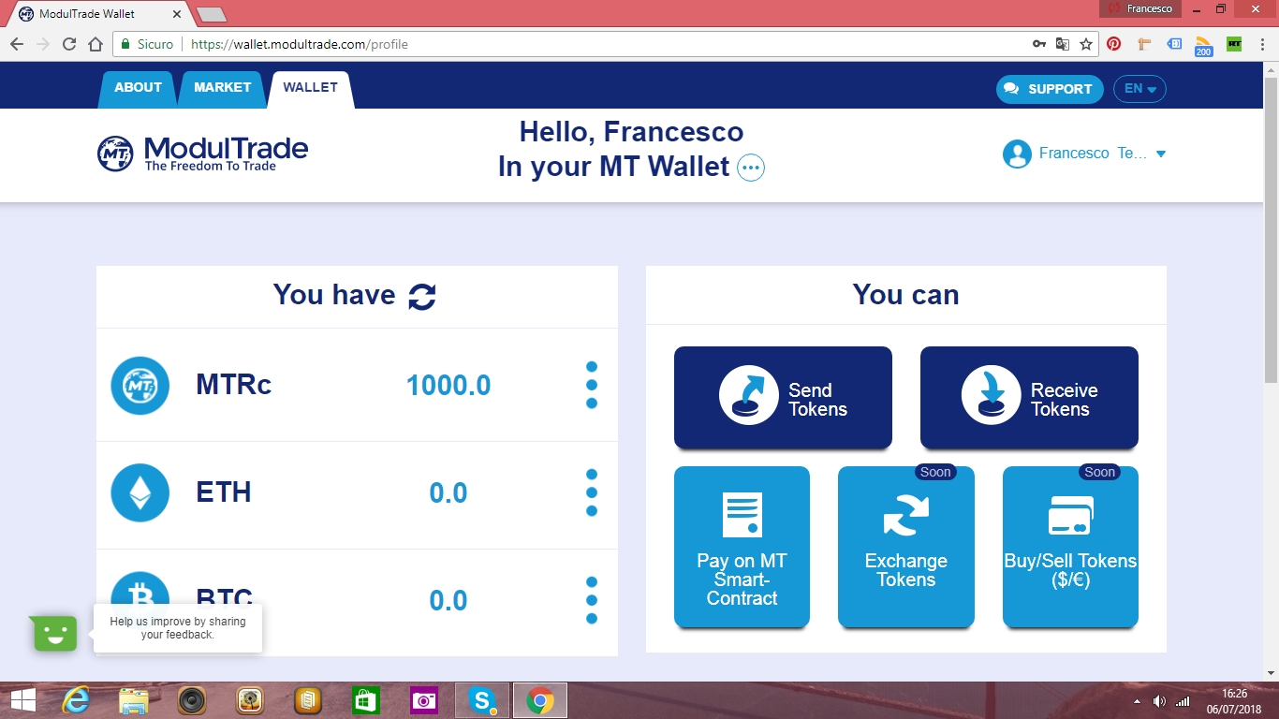This screenshot has width=1279, height=719.
Task: Select the ModulTrade Wallet browser tab
Action: coord(102,14)
